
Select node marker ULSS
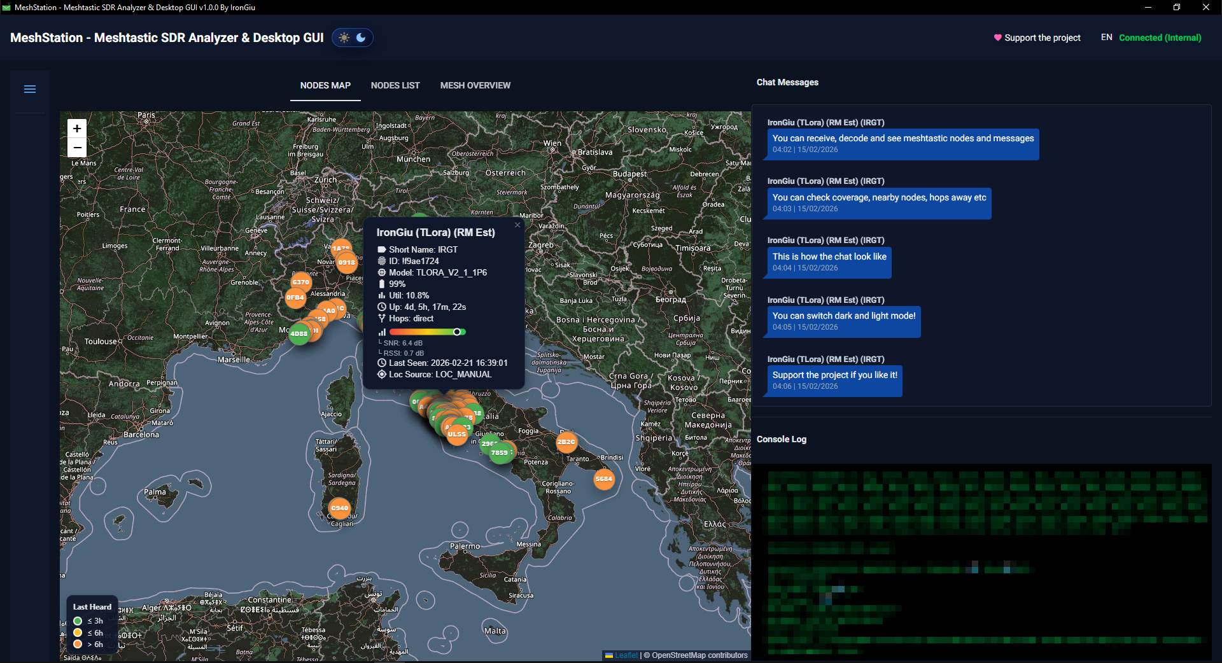(x=457, y=435)
